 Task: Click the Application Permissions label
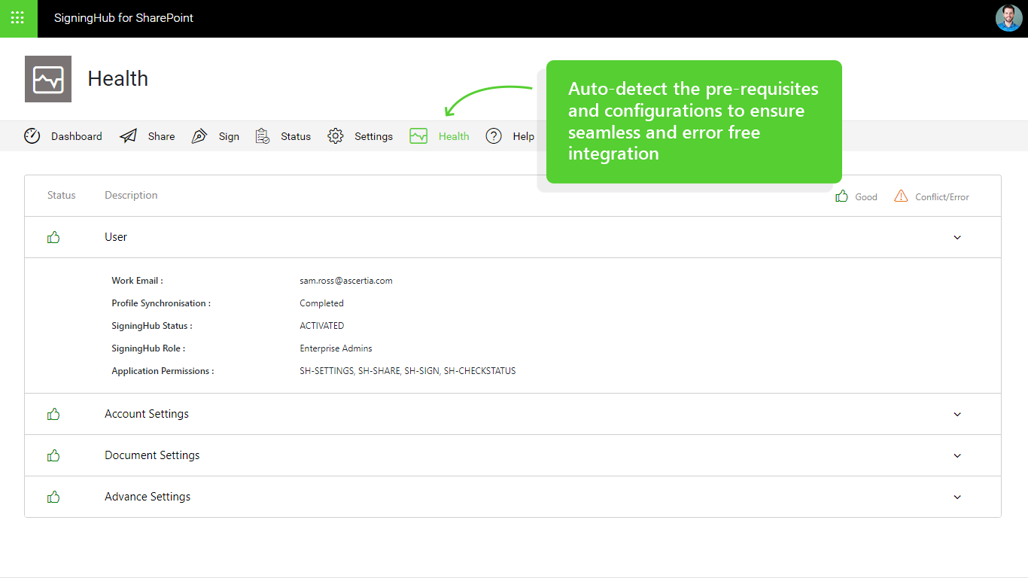pos(163,371)
